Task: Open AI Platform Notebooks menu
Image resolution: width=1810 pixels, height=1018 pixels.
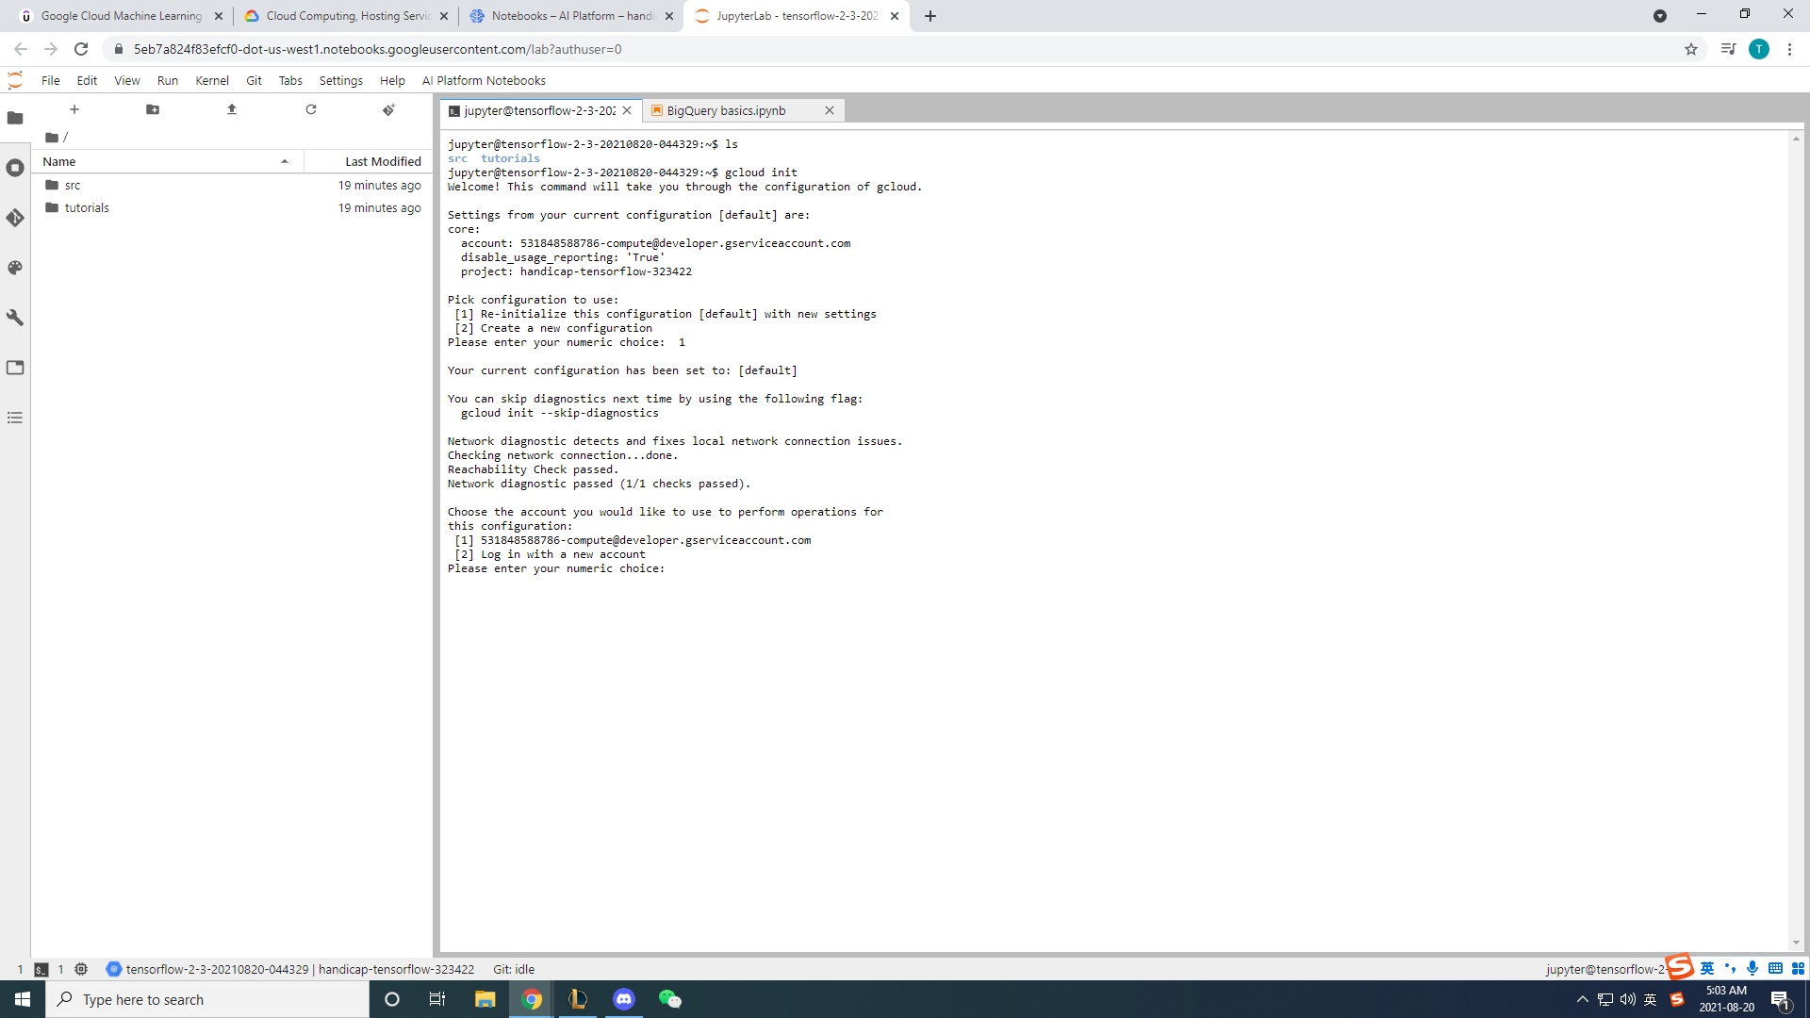Action: (x=484, y=80)
